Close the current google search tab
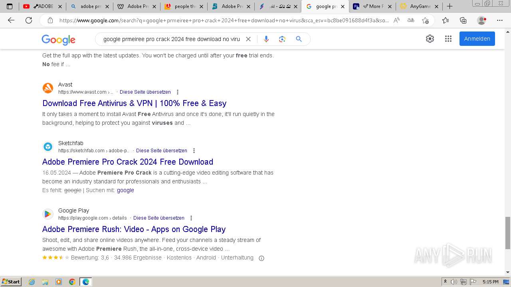This screenshot has width=511, height=287. (x=342, y=6)
